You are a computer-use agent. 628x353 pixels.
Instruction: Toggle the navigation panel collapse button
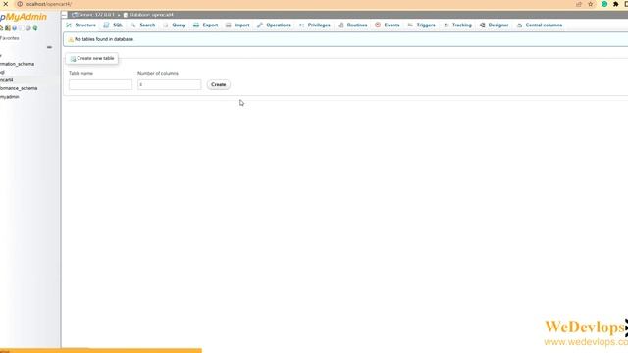pyautogui.click(x=64, y=15)
